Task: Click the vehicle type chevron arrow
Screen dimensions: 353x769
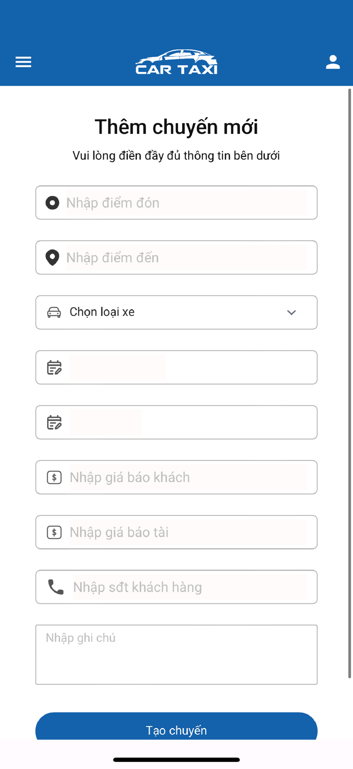Action: click(292, 312)
